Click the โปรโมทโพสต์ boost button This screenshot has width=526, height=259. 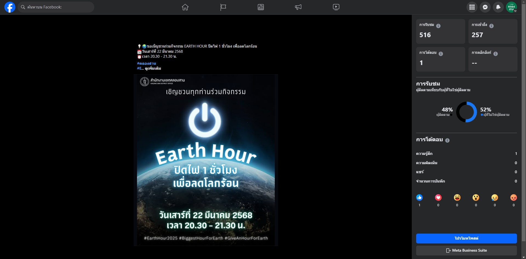click(x=466, y=239)
